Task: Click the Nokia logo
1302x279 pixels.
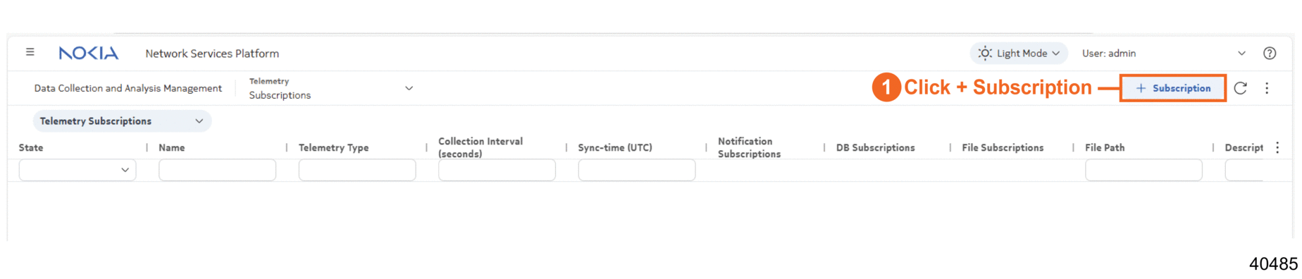Action: (x=89, y=54)
